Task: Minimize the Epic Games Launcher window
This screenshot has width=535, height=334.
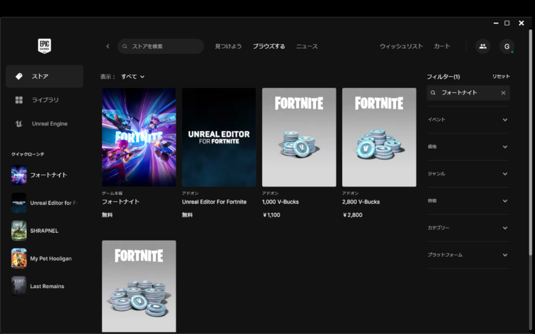Action: coord(496,23)
